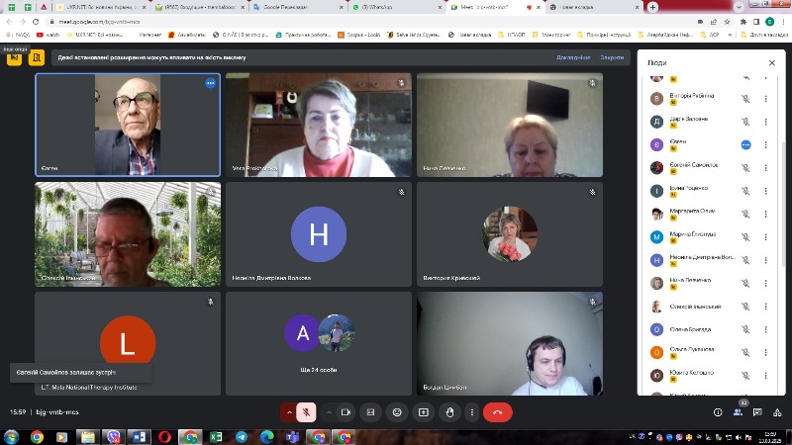
Task: Click meeting code 'bjg-vntb-mcs' text
Action: click(57, 412)
